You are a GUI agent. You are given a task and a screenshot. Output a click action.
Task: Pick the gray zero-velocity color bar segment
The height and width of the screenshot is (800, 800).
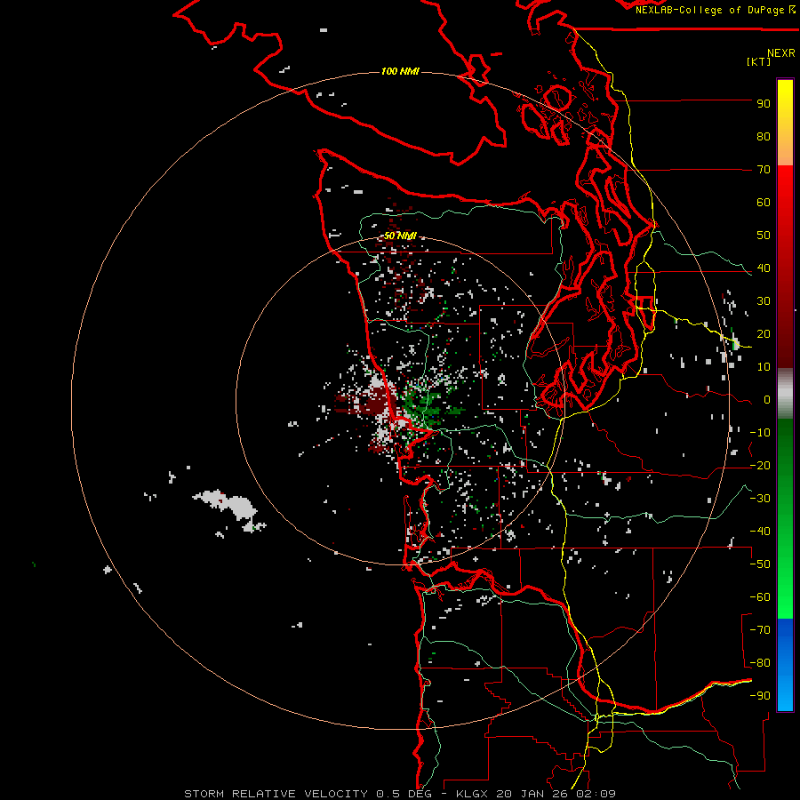point(785,394)
